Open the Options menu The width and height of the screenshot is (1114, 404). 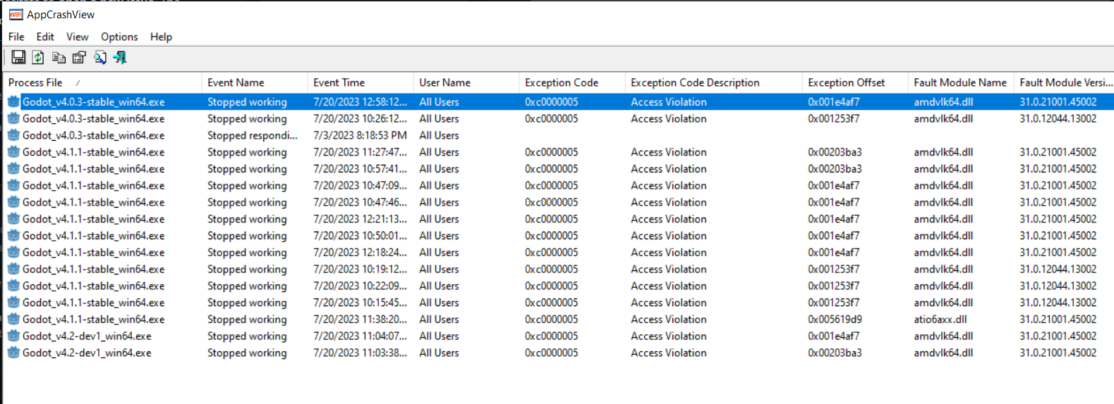(119, 37)
